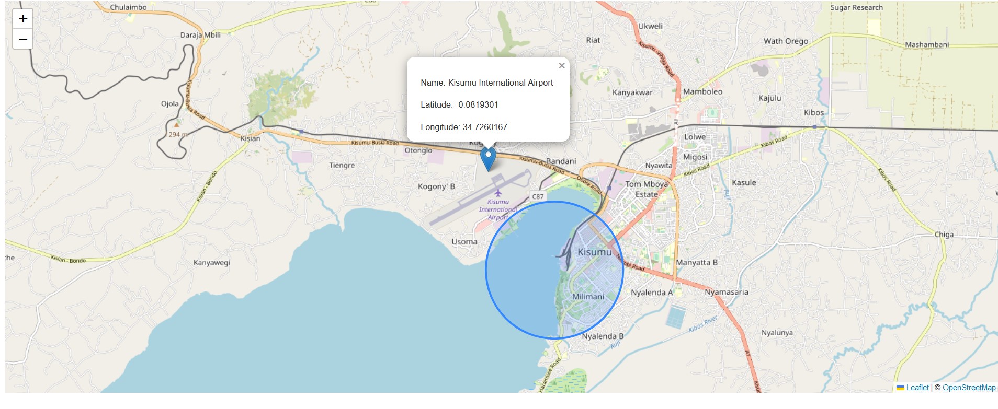Click the Obote Road label
The width and height of the screenshot is (998, 409).
click(x=589, y=185)
